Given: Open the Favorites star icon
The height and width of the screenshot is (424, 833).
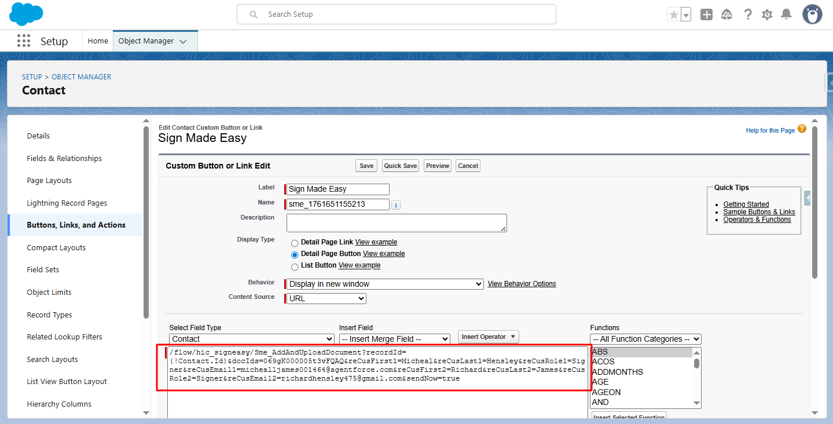Looking at the screenshot, I should (x=673, y=14).
